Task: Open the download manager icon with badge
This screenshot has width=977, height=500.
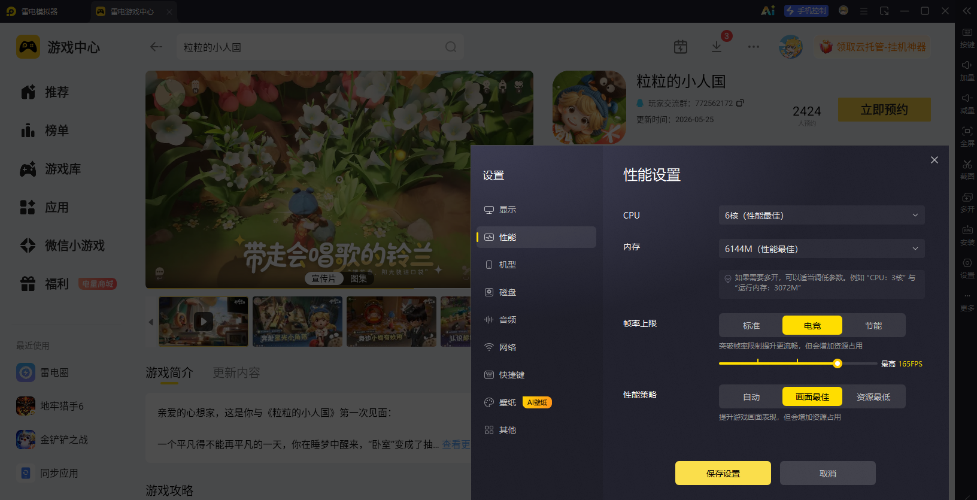Action: (x=717, y=47)
